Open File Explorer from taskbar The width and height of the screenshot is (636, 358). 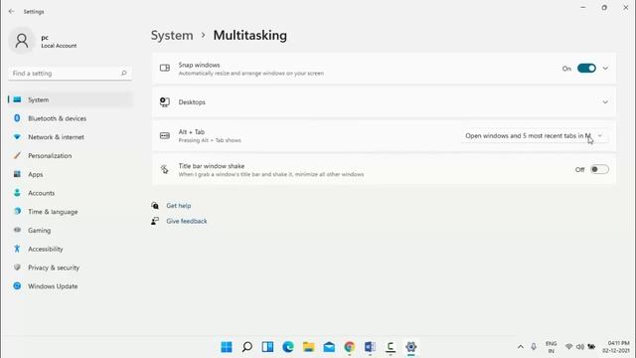click(x=309, y=347)
